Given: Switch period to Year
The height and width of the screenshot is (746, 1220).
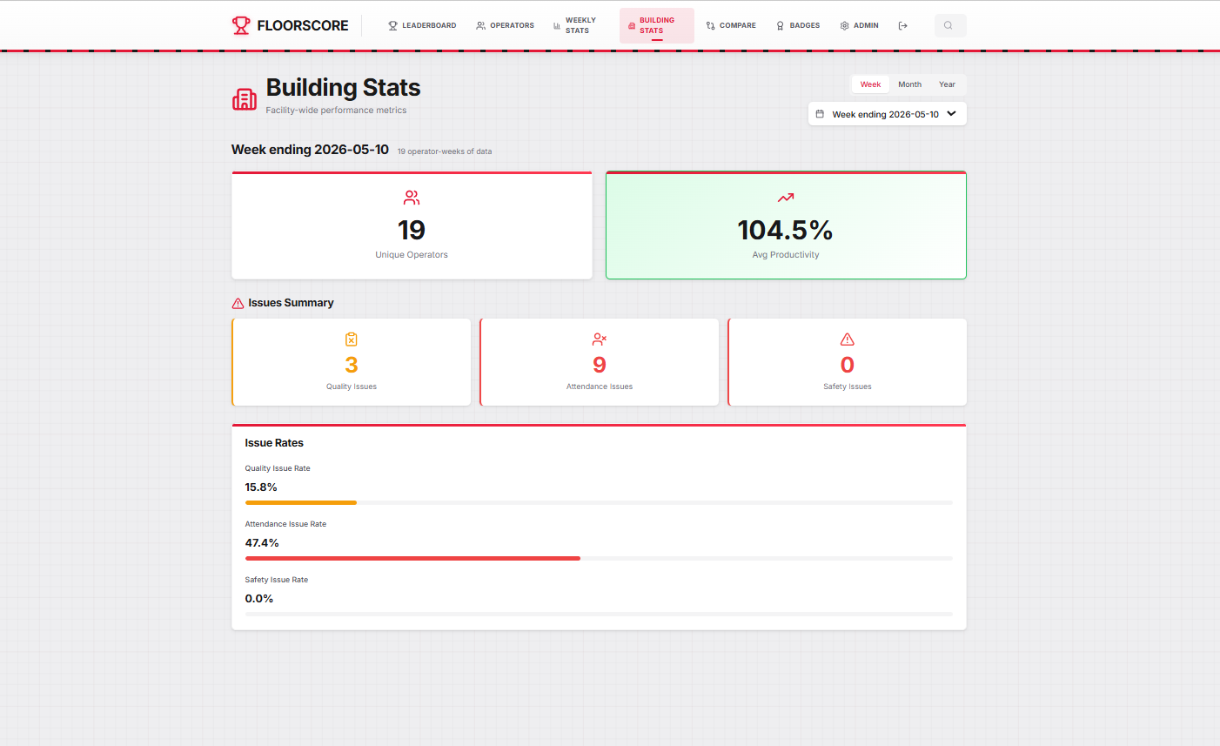Looking at the screenshot, I should [x=947, y=84].
